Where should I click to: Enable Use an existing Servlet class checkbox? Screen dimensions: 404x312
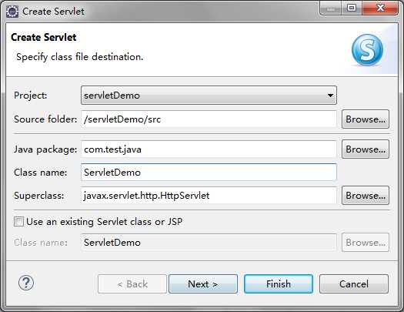(x=18, y=222)
